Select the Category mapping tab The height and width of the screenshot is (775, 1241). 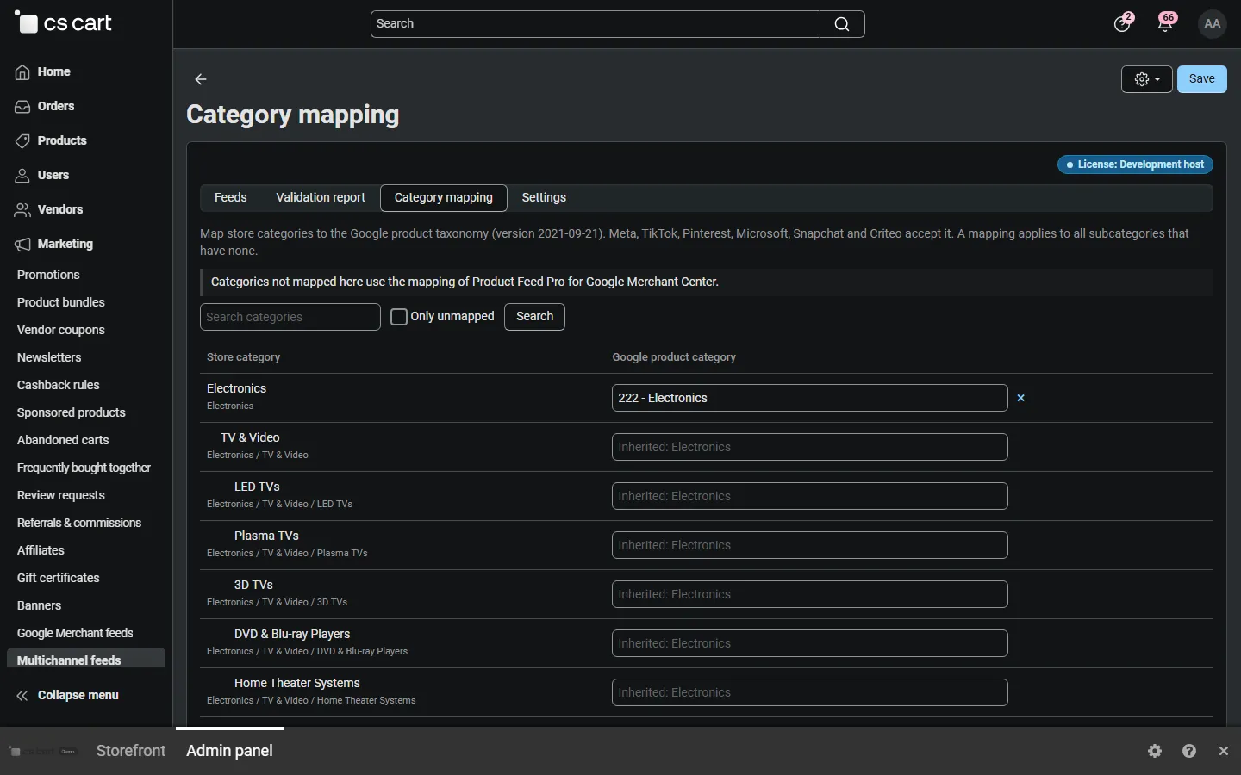444,197
